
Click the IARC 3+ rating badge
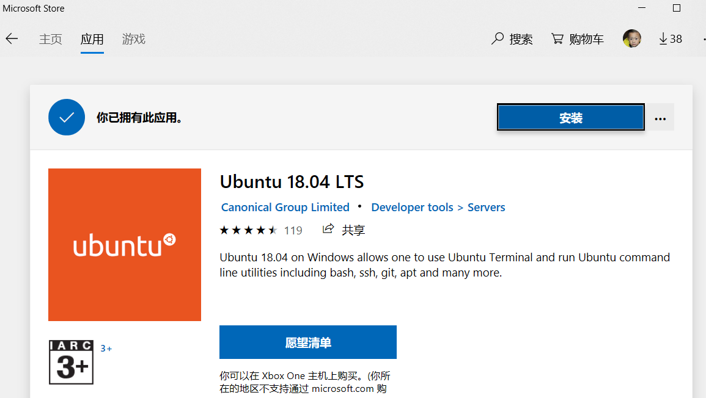pyautogui.click(x=71, y=362)
